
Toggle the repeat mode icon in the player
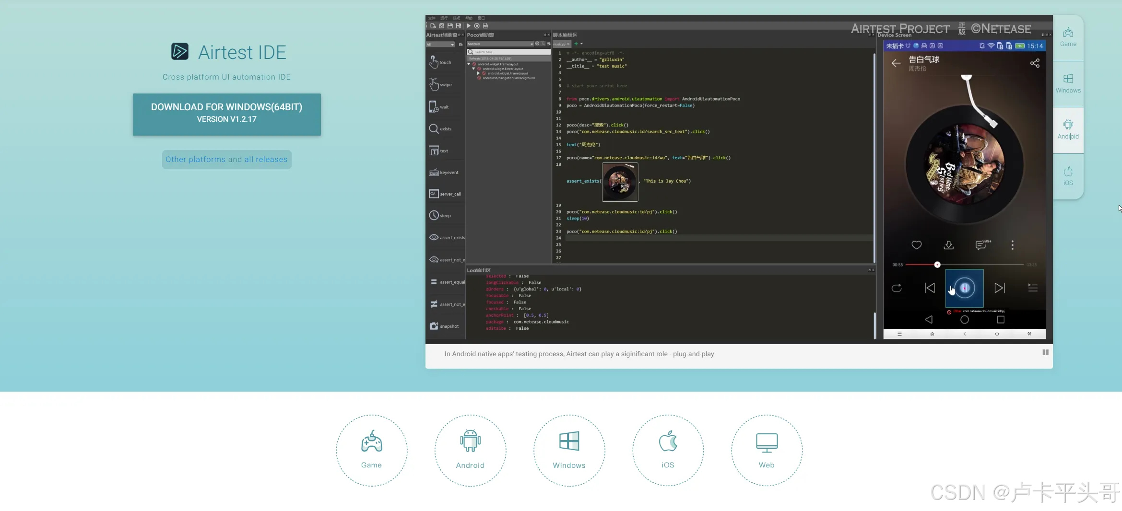pos(896,288)
